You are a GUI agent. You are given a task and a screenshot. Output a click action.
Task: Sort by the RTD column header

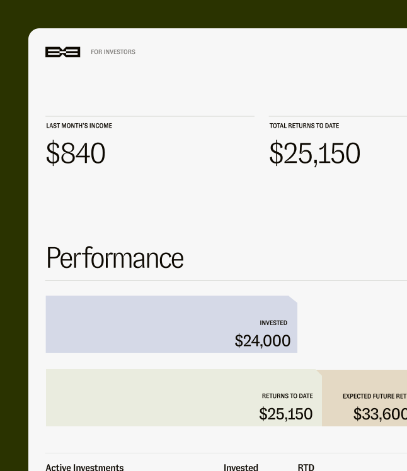coord(306,467)
